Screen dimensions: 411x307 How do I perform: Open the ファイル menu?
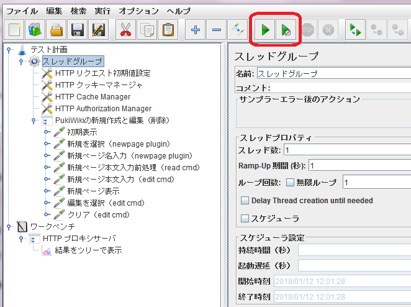click(x=22, y=11)
